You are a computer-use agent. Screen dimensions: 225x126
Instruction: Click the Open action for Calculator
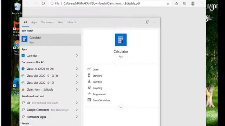point(96,69)
